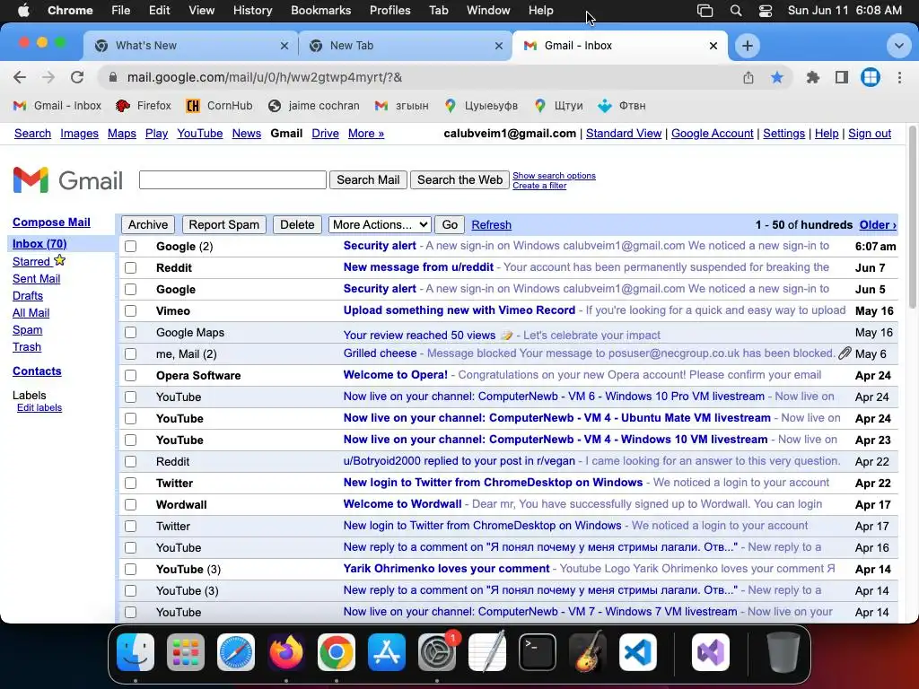The image size is (919, 689).
Task: Click the Search Mail button
Action: tap(368, 179)
